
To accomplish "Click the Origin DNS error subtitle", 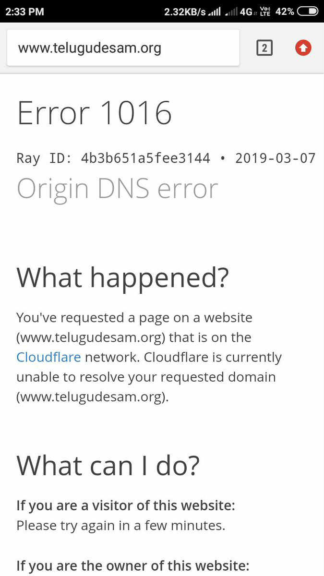I will click(117, 189).
